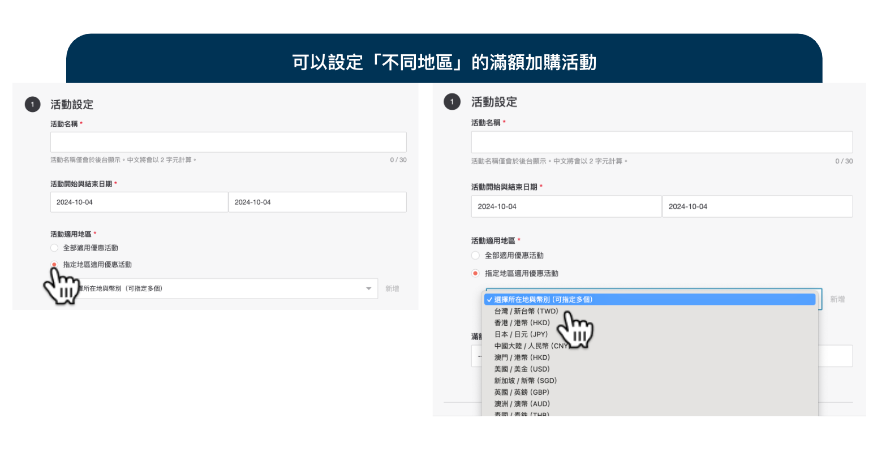
Task: Choose 澳洲 / 澳幣 (AUD) from list
Action: tap(522, 404)
